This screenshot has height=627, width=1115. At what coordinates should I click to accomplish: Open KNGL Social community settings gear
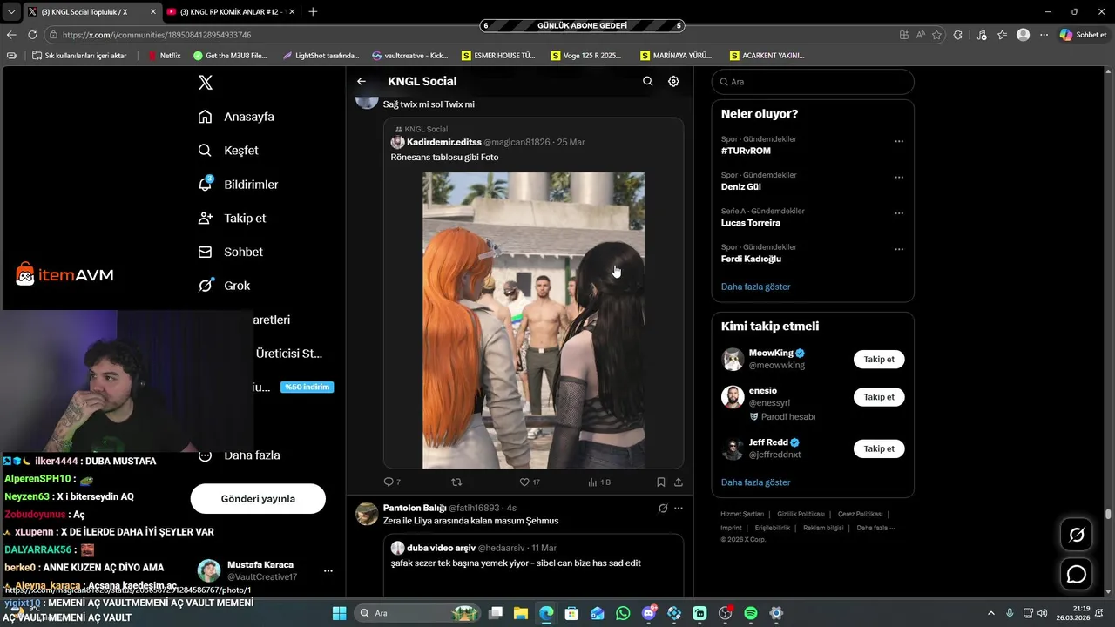pyautogui.click(x=673, y=81)
